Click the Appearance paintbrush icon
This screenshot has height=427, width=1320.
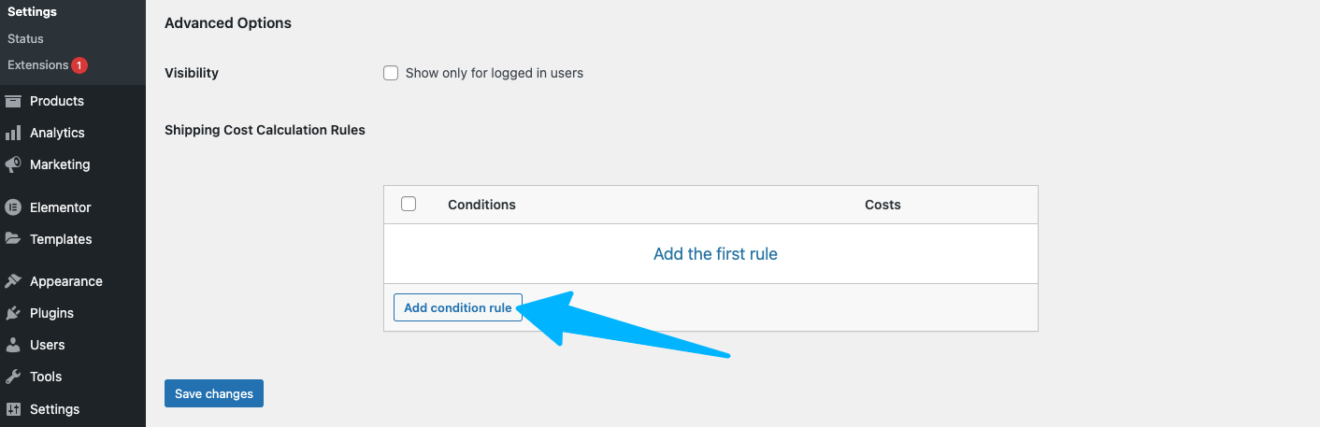pyautogui.click(x=13, y=281)
